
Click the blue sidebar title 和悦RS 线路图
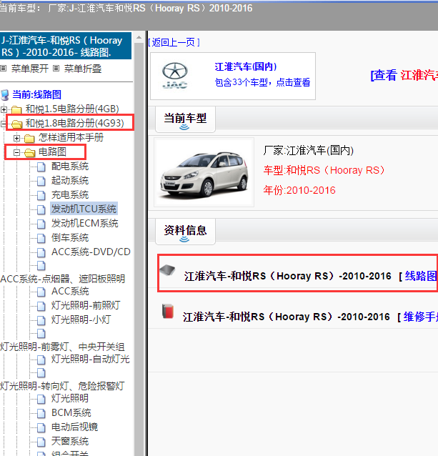66,46
